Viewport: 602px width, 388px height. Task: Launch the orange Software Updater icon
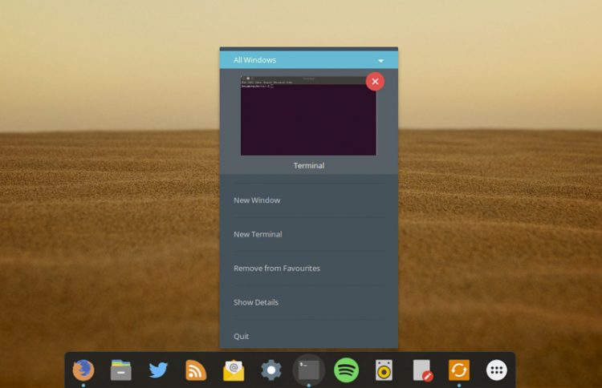[459, 370]
